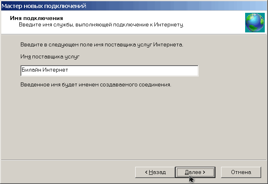Click the globe icon in the header
Image resolution: width=268 pixels, height=184 pixels.
point(255,22)
